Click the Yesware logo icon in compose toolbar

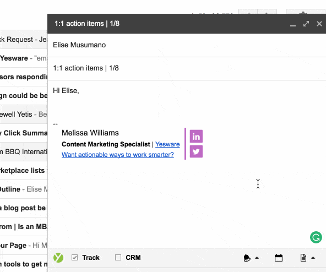[x=58, y=258]
